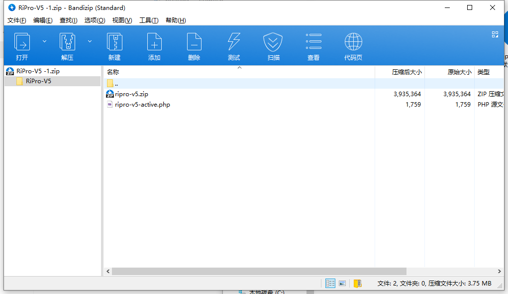Click the scrollbar left arrow
The width and height of the screenshot is (508, 294).
click(108, 271)
